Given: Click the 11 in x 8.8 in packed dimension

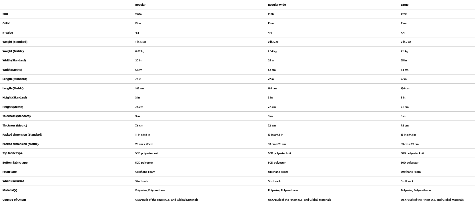Looking at the screenshot, I should click(x=143, y=135).
